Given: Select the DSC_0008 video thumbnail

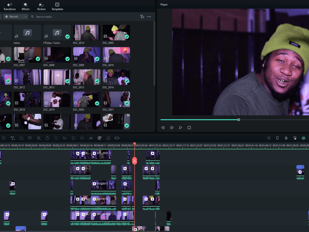Looking at the screenshot, I should click(x=57, y=55).
